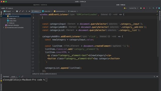Viewport: 161px width, 91px height.
Task: Click the teal JetBrains icon at top right
Action: point(159,8)
